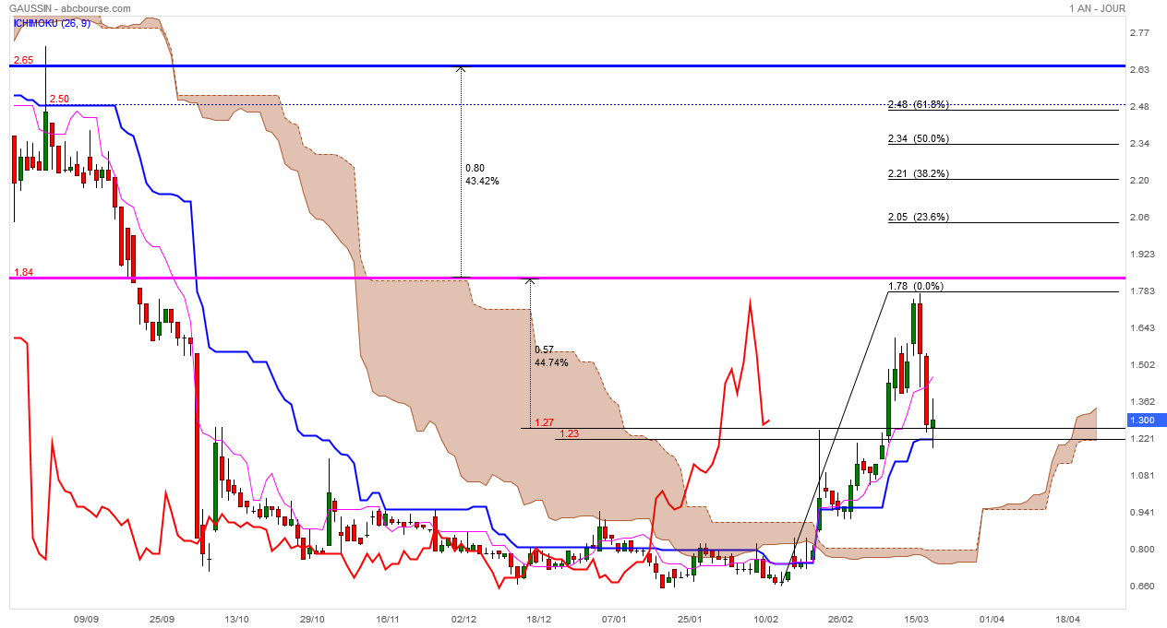Click the 1.78 (0.0%) Fibonacci label
The height and width of the screenshot is (628, 1167).
click(915, 287)
